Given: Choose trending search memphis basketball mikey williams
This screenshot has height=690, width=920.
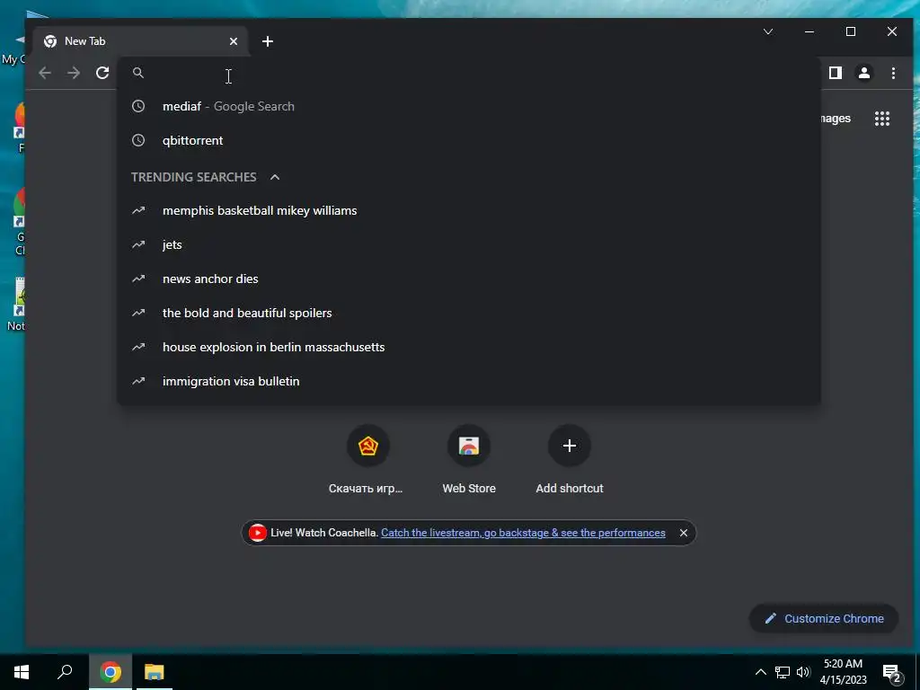Looking at the screenshot, I should pyautogui.click(x=468, y=210).
